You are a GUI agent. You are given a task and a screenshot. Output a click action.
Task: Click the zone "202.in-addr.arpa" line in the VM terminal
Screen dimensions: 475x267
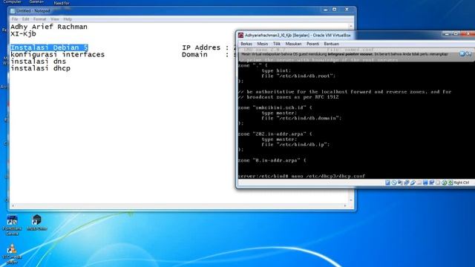[x=275, y=133]
